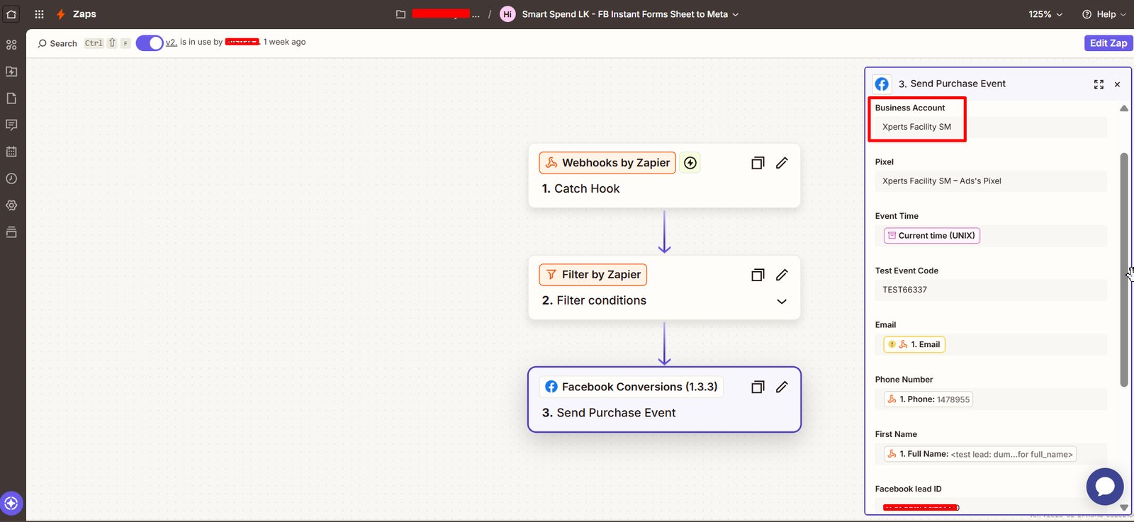Expand the Filter conditions chevron
Screen dimensions: 1134x522
pos(782,301)
